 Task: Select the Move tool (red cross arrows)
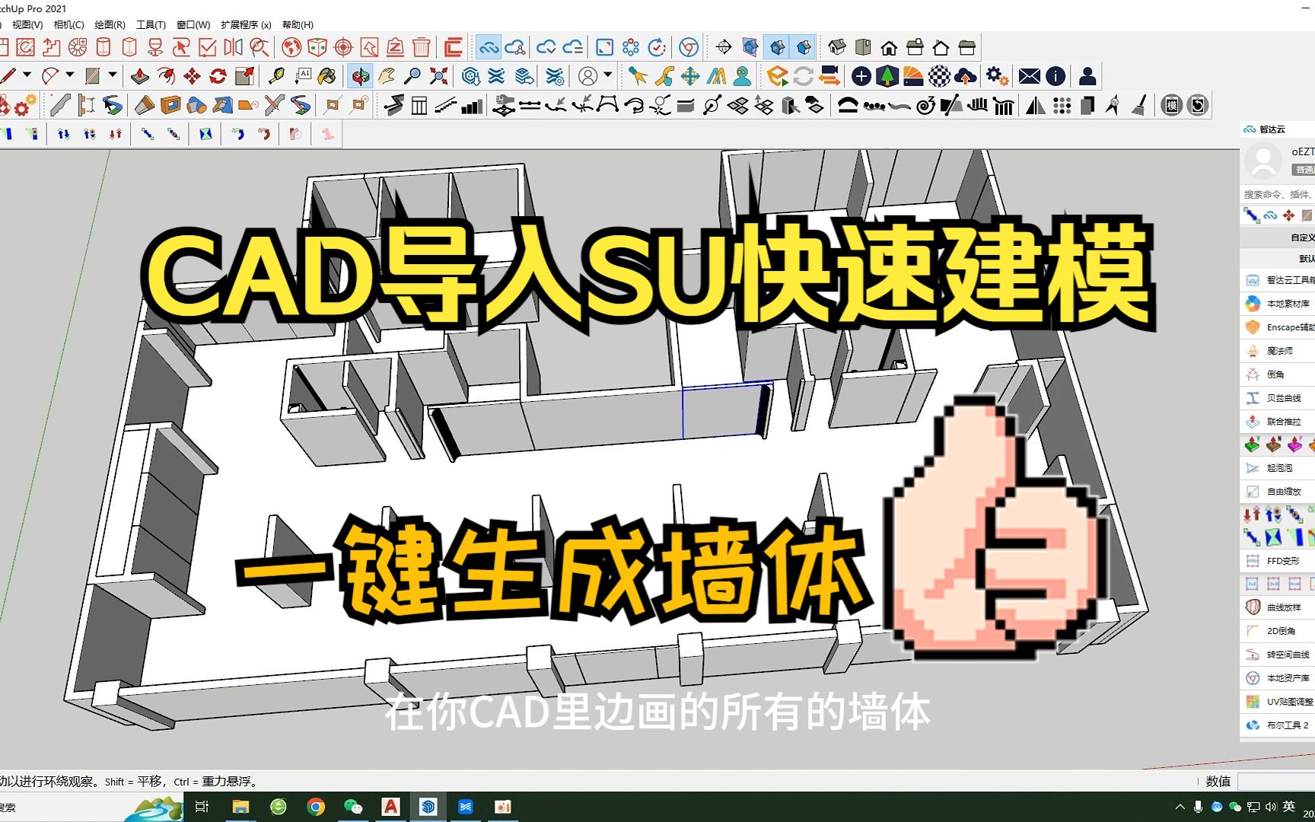[x=192, y=76]
